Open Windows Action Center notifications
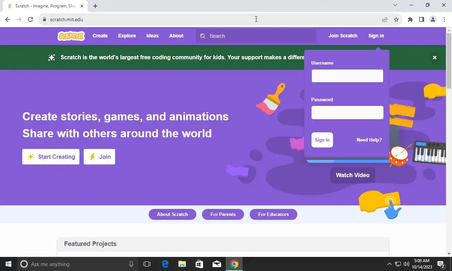Viewport: 452px width, 271px height. click(441, 264)
